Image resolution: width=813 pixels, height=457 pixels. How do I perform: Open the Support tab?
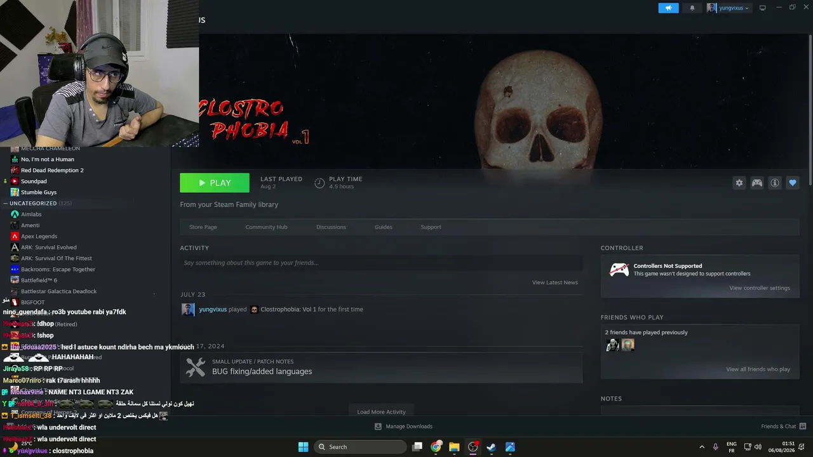click(x=431, y=227)
